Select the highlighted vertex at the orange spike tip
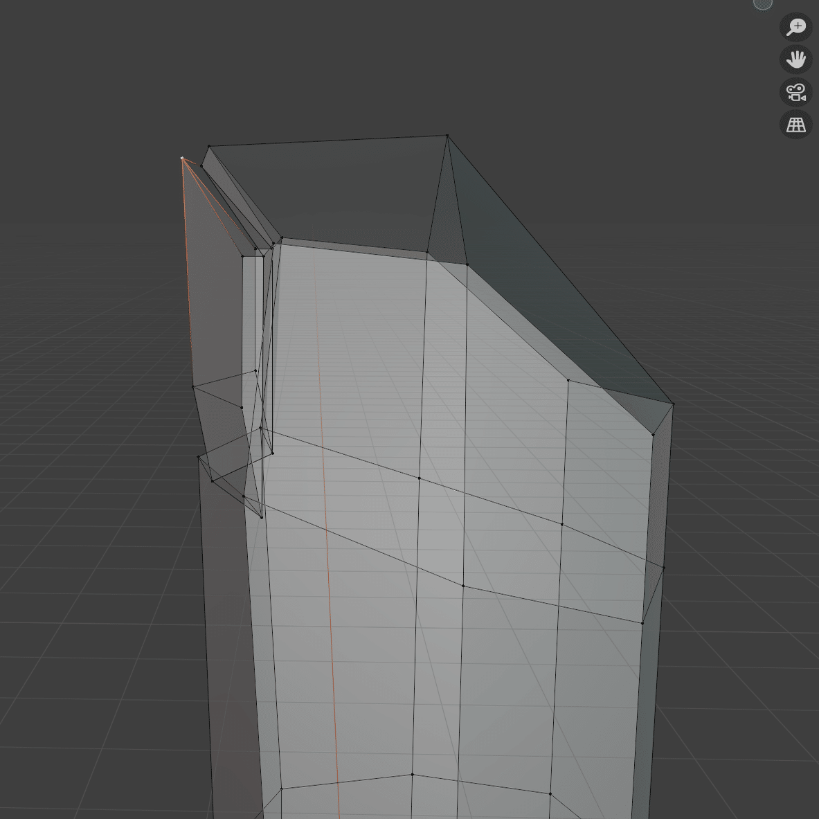 tap(182, 158)
